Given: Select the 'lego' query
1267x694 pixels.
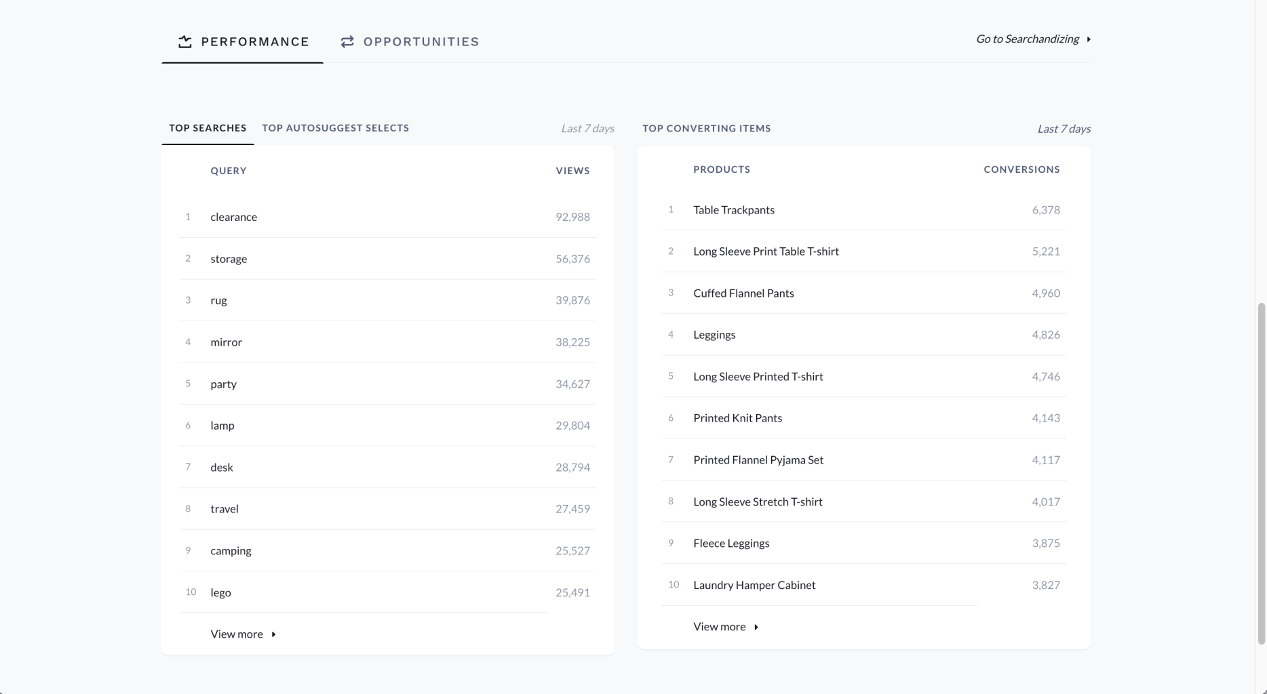Looking at the screenshot, I should click(x=220, y=592).
